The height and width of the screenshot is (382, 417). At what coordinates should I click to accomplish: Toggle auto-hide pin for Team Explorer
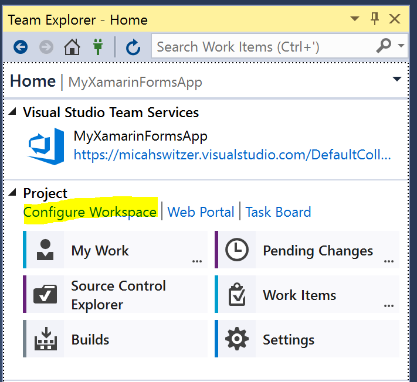tap(375, 19)
